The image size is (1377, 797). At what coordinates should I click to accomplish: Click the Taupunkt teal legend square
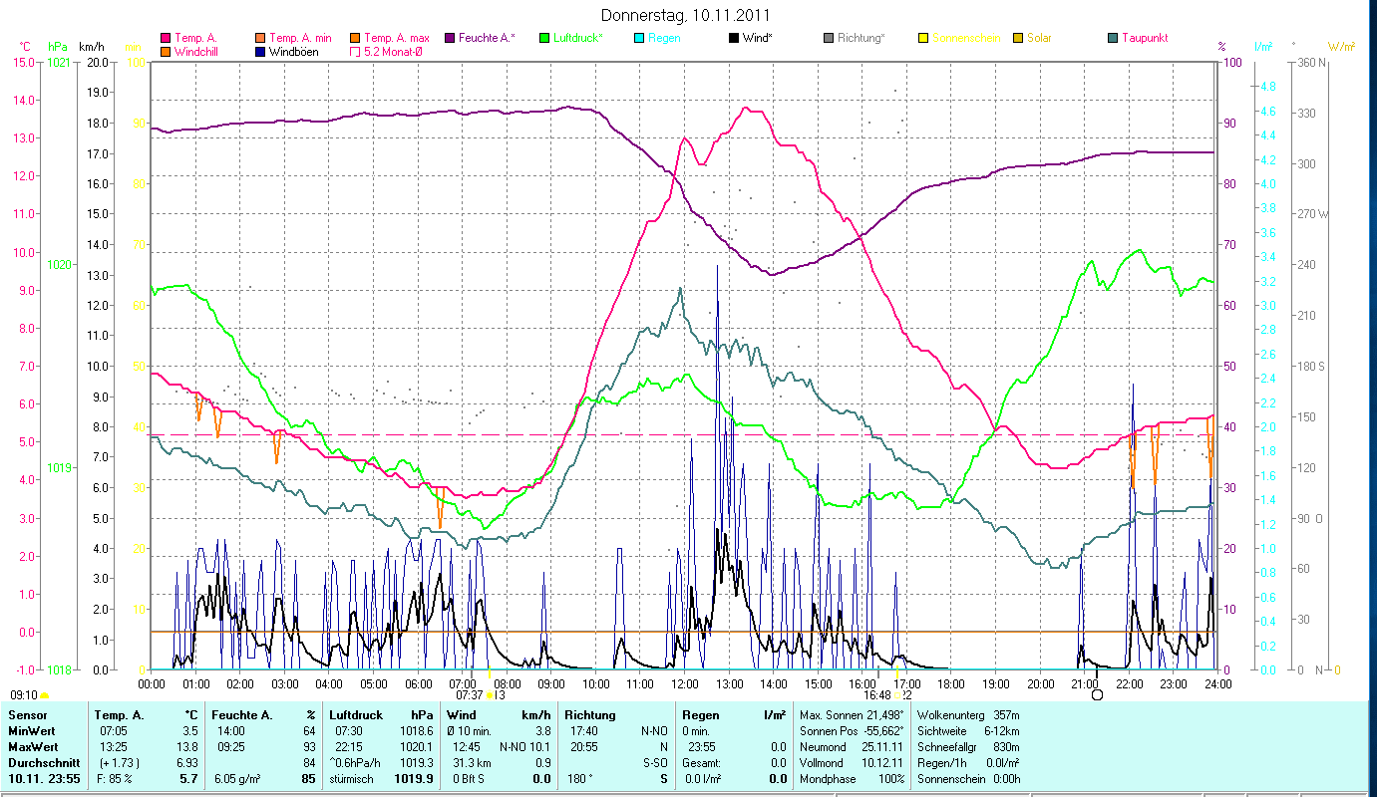[x=1113, y=38]
